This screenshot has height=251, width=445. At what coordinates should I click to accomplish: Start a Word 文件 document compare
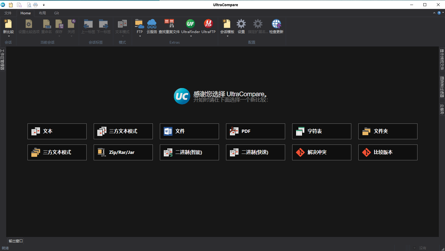189,131
